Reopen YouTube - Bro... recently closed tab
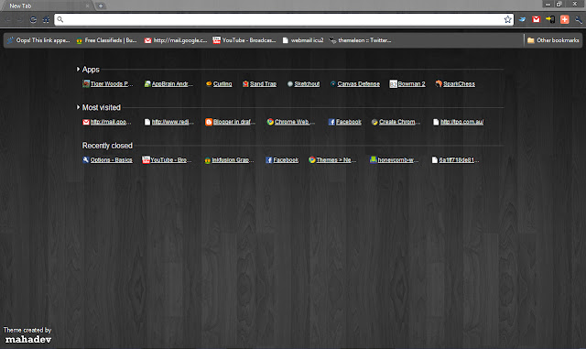The image size is (586, 349). (x=167, y=160)
